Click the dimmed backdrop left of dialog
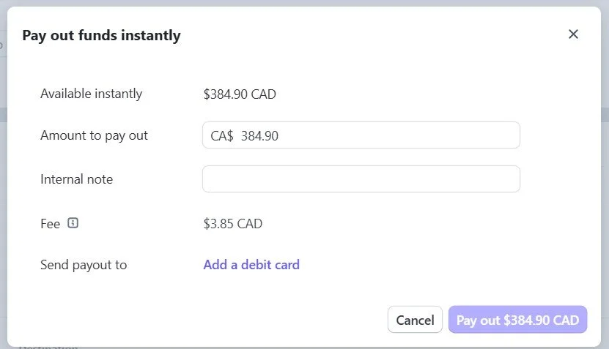The image size is (609, 349). point(3,183)
